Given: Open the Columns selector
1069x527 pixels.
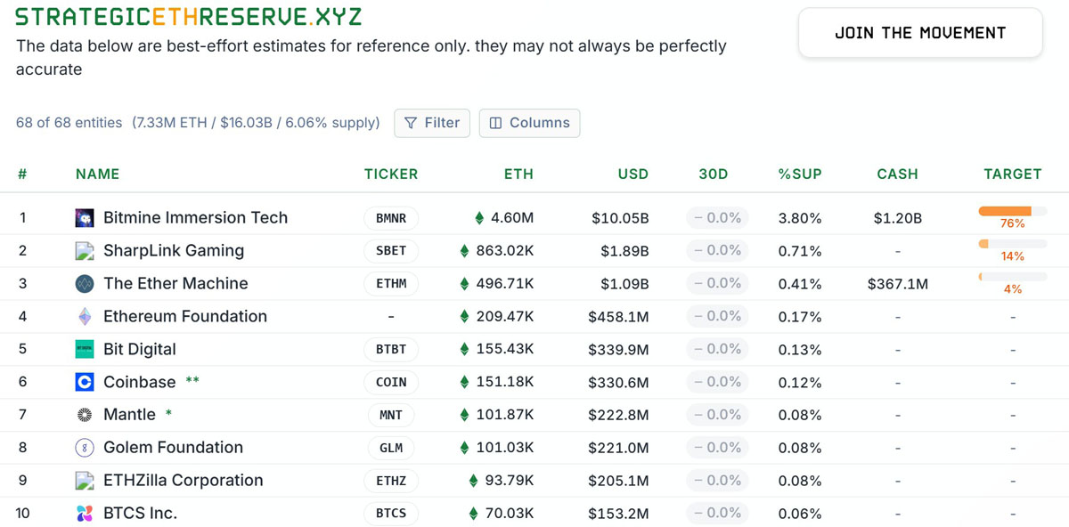Looking at the screenshot, I should click(529, 123).
